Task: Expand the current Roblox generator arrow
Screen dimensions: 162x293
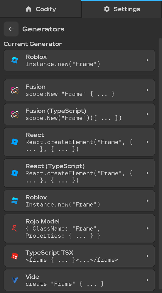Action: (148, 60)
